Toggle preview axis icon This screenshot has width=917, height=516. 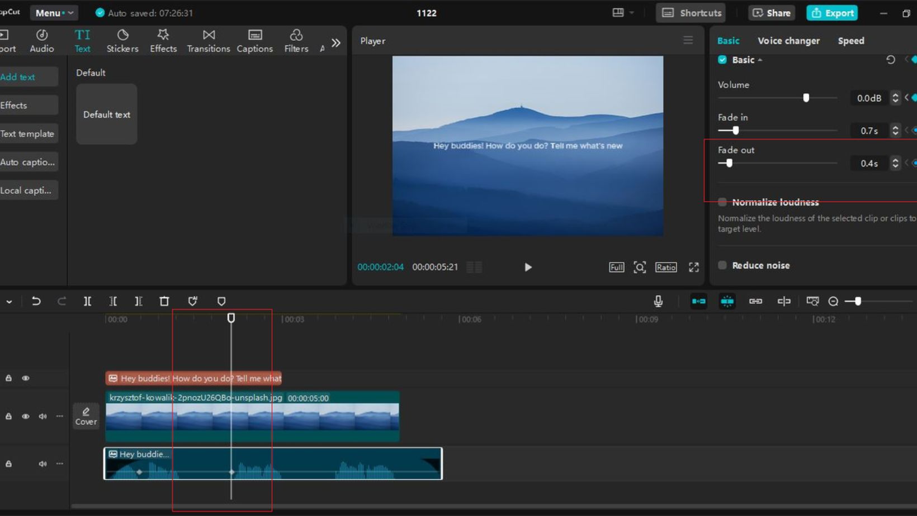[x=784, y=301]
